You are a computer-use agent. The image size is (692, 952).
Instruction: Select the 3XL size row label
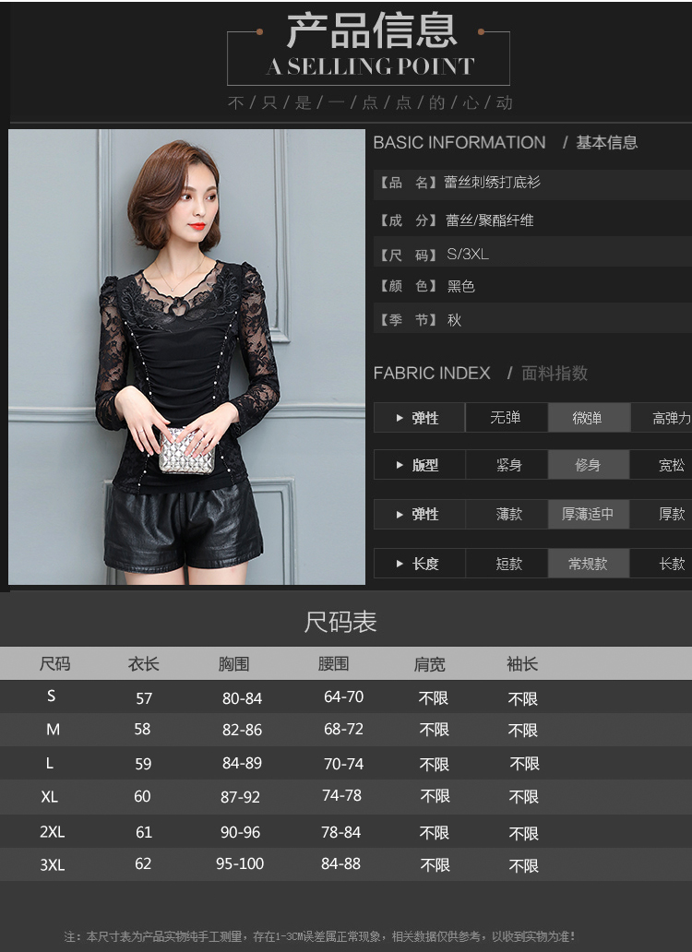tap(53, 865)
